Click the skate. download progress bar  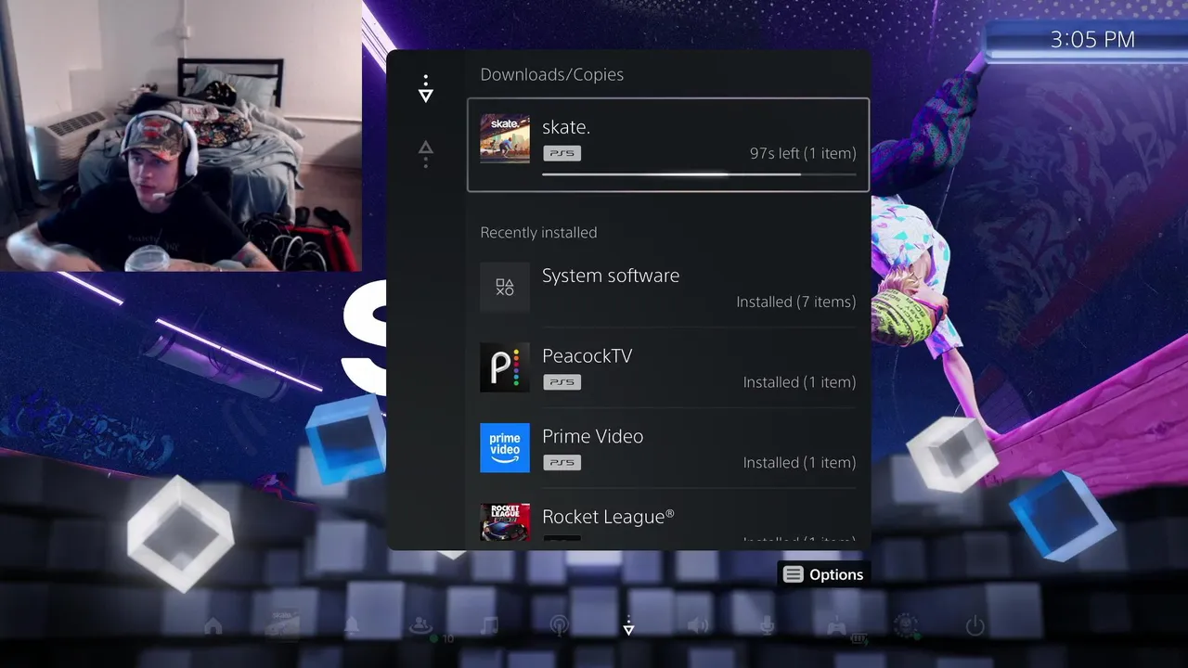699,173
